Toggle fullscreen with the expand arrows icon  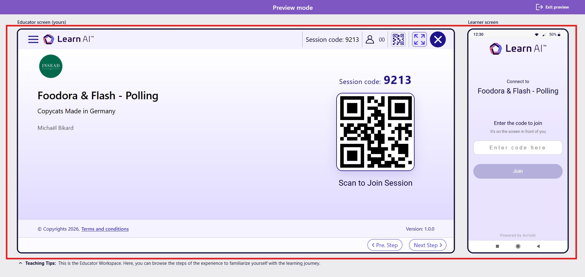tap(419, 39)
